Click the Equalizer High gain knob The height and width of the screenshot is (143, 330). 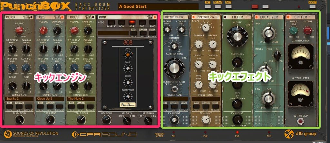[267, 33]
